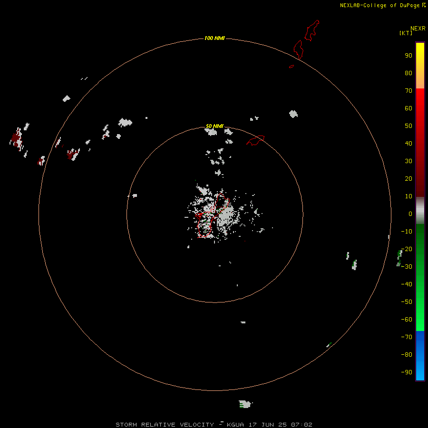The width and height of the screenshot is (428, 428).
Task: Click the "KGUA" radar site identifier
Action: (x=235, y=425)
